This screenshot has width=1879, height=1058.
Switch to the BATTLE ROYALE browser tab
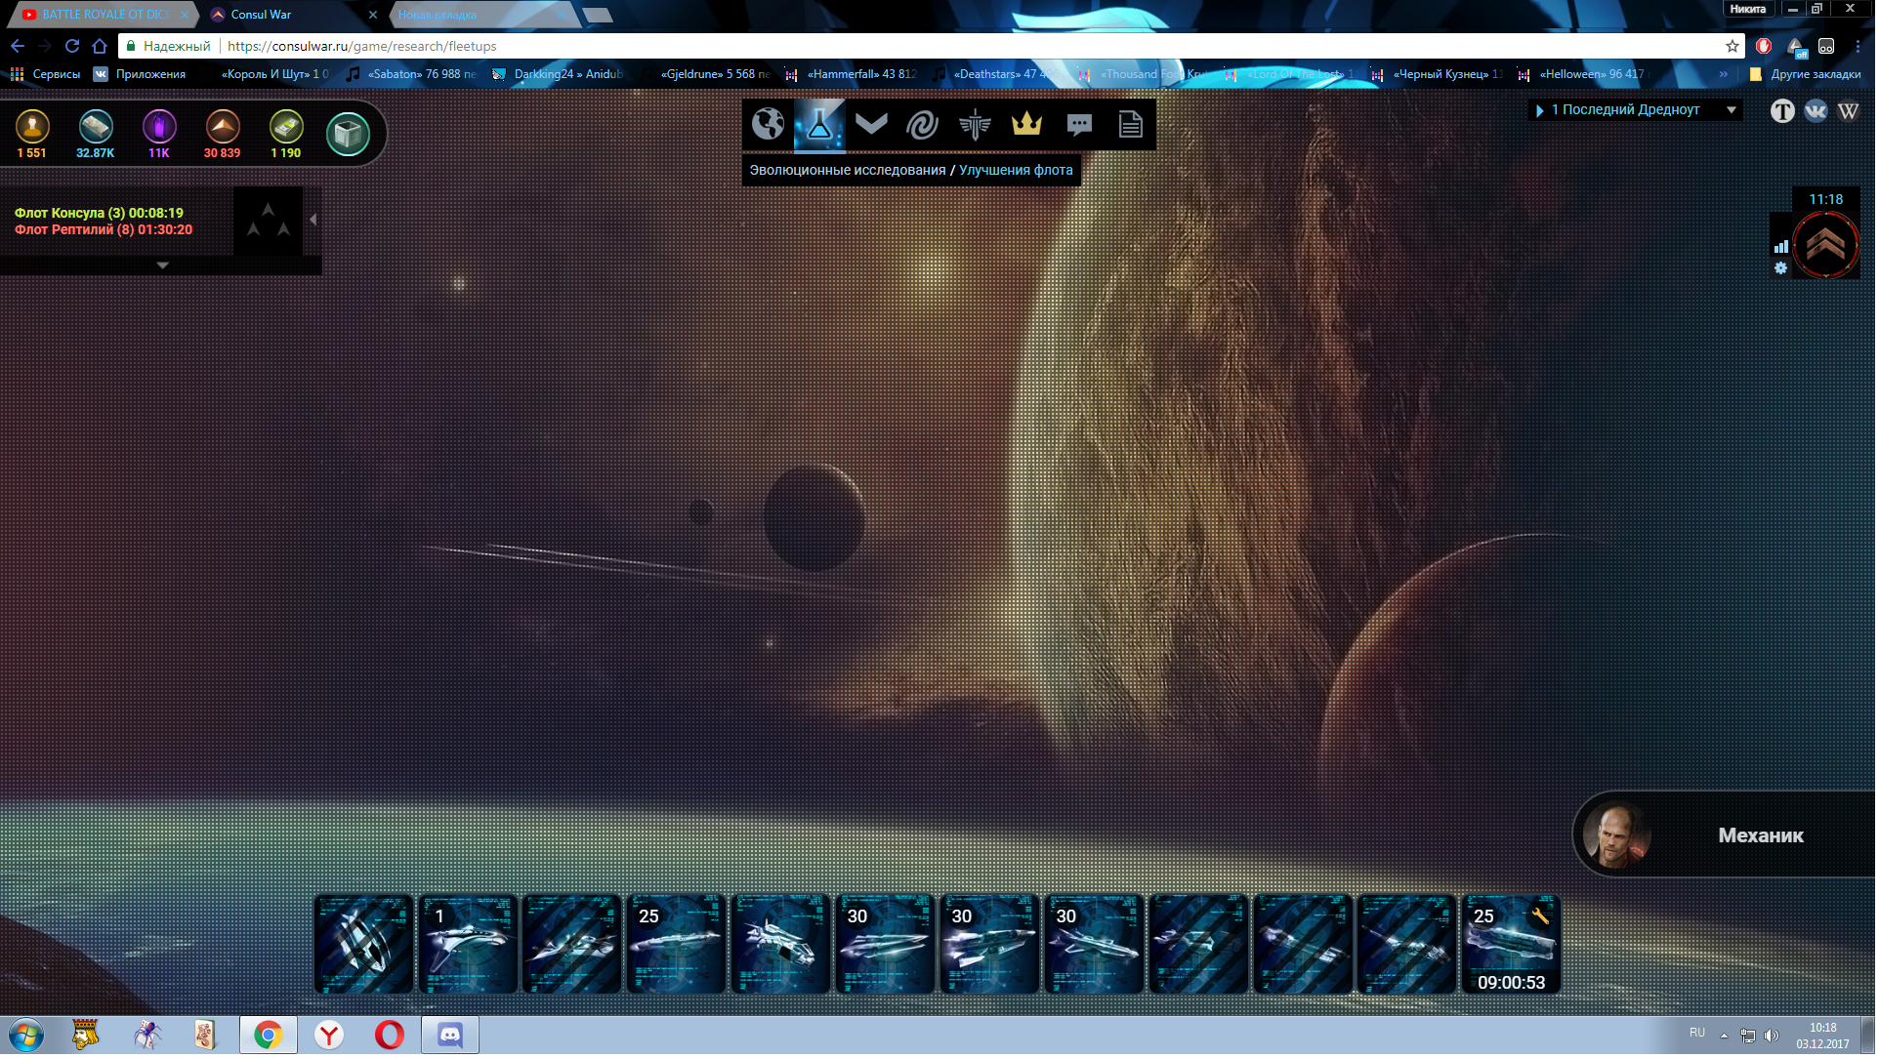105,15
